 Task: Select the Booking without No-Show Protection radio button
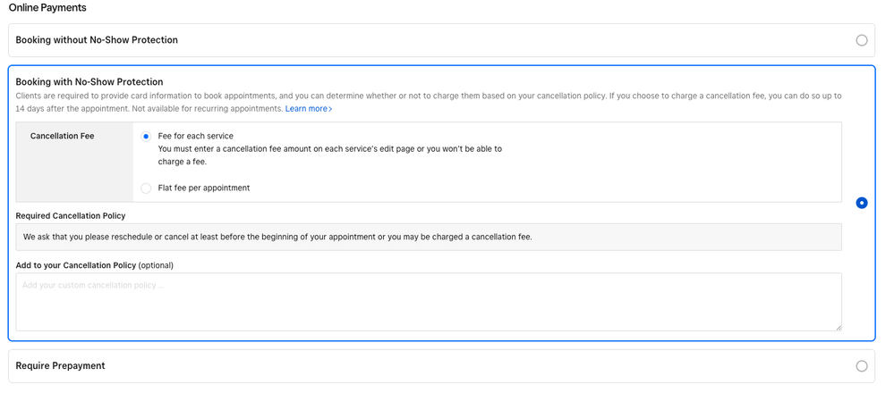(861, 40)
